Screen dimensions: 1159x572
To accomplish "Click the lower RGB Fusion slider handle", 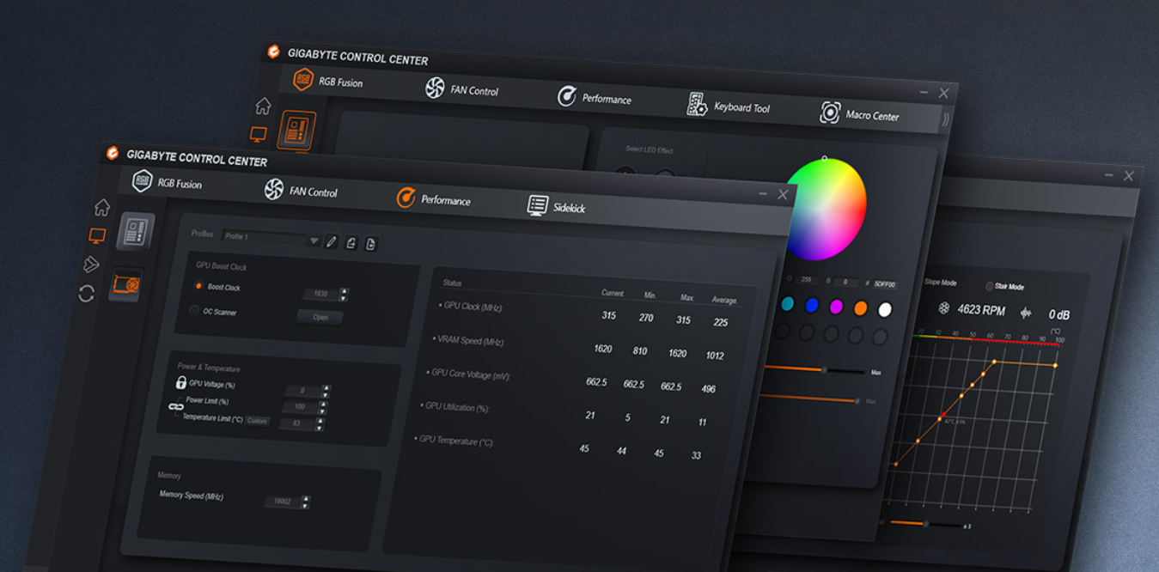I will tap(857, 400).
